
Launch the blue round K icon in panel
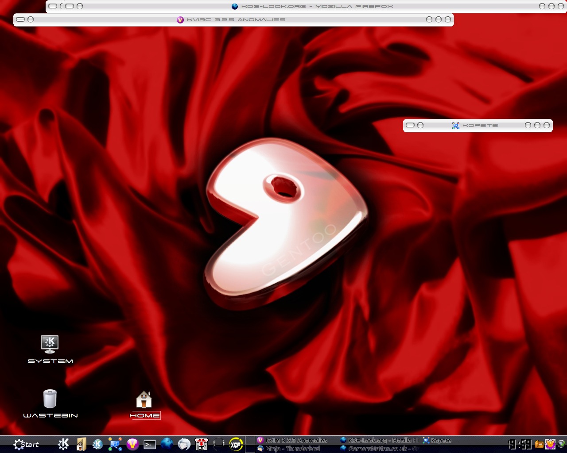click(97, 444)
